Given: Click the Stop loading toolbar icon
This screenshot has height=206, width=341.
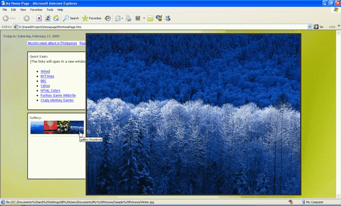Looking at the screenshot, I should click(x=39, y=18).
